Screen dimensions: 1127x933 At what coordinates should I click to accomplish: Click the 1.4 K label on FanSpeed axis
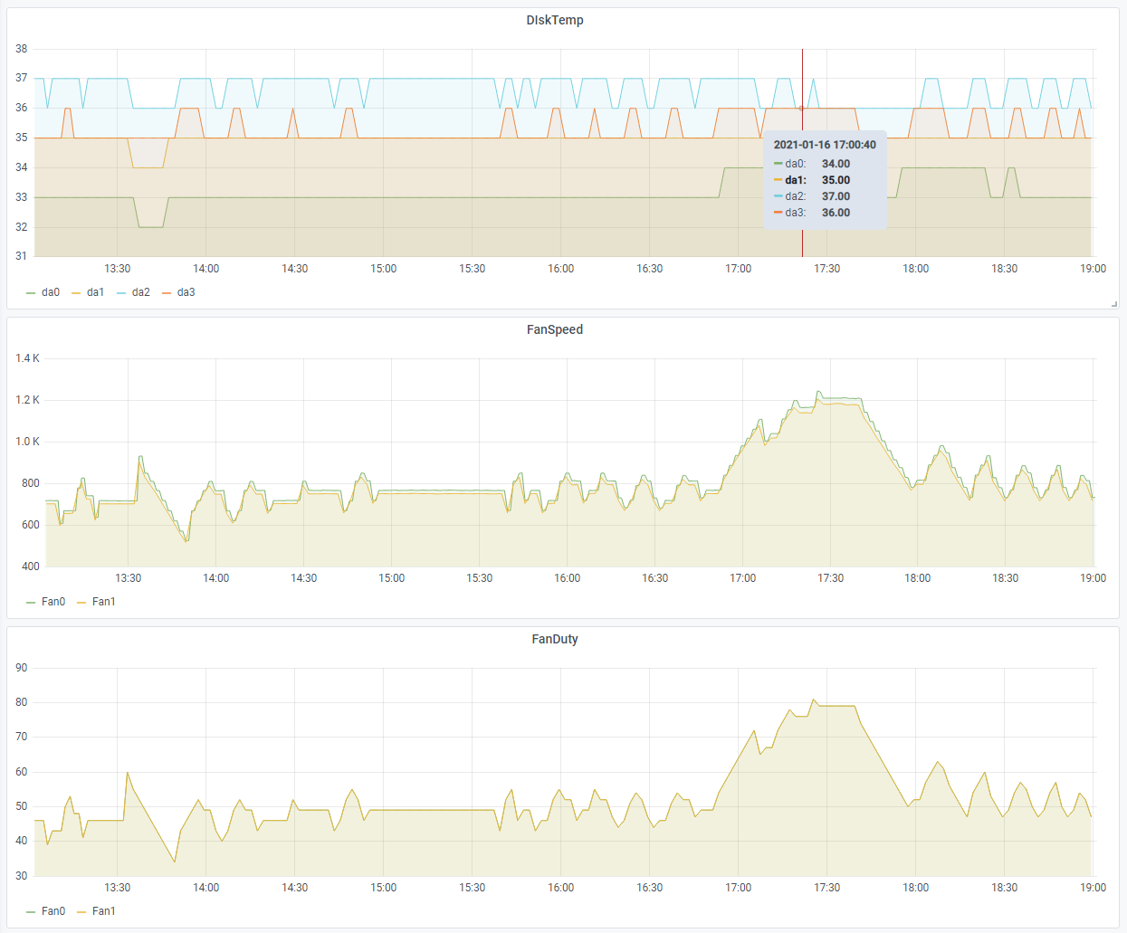click(27, 358)
